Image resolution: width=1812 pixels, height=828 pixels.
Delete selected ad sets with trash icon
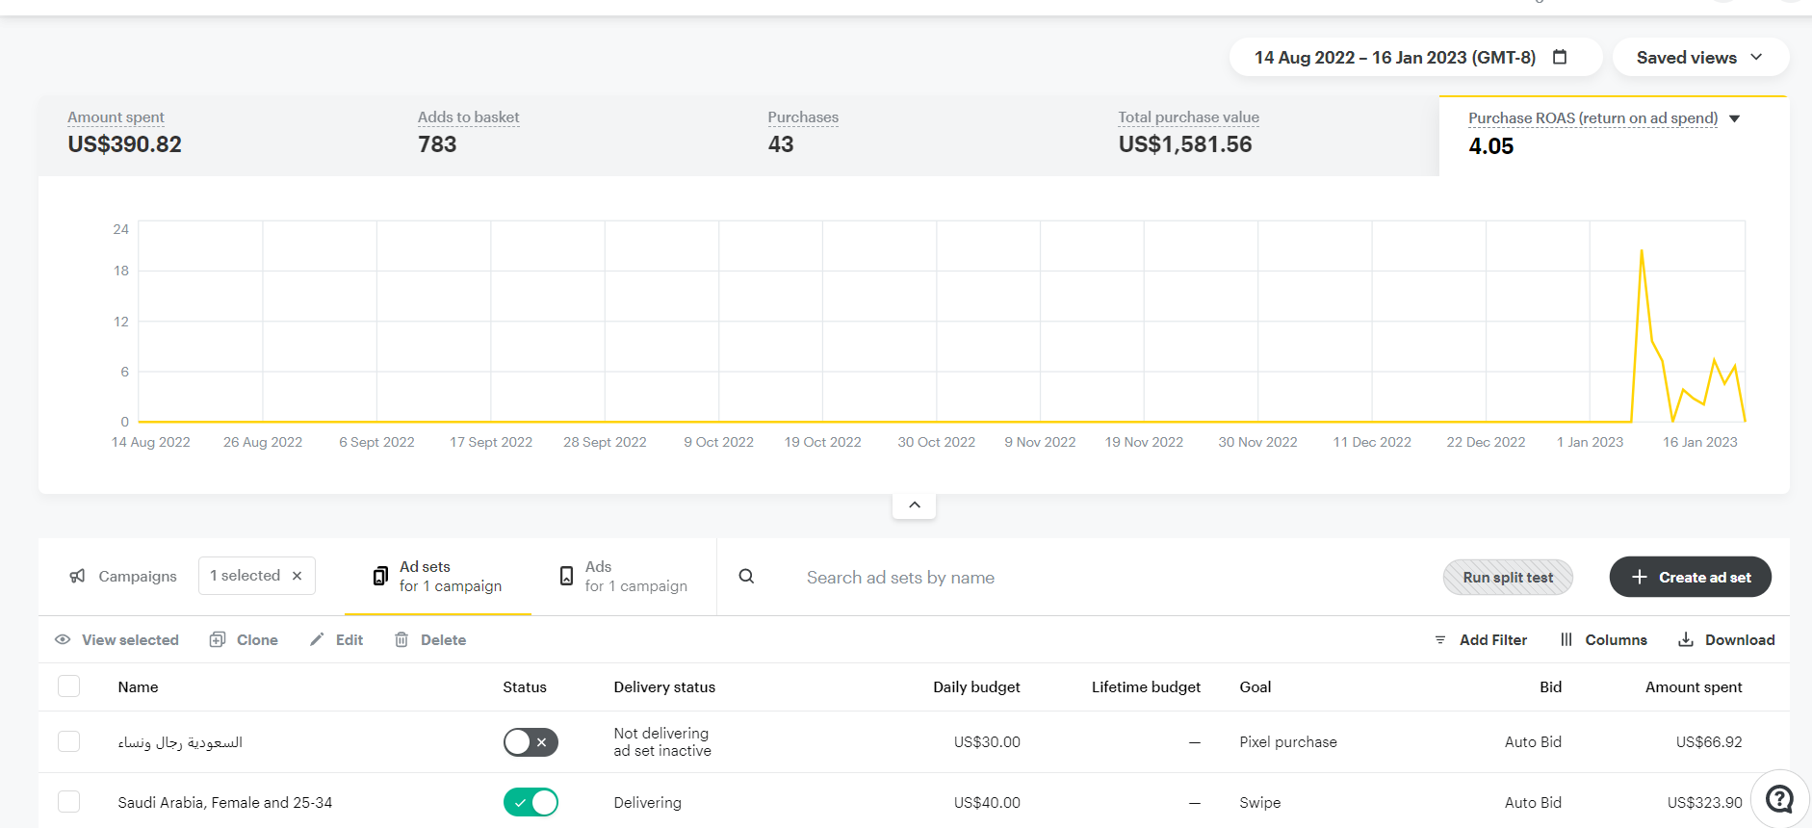point(401,639)
